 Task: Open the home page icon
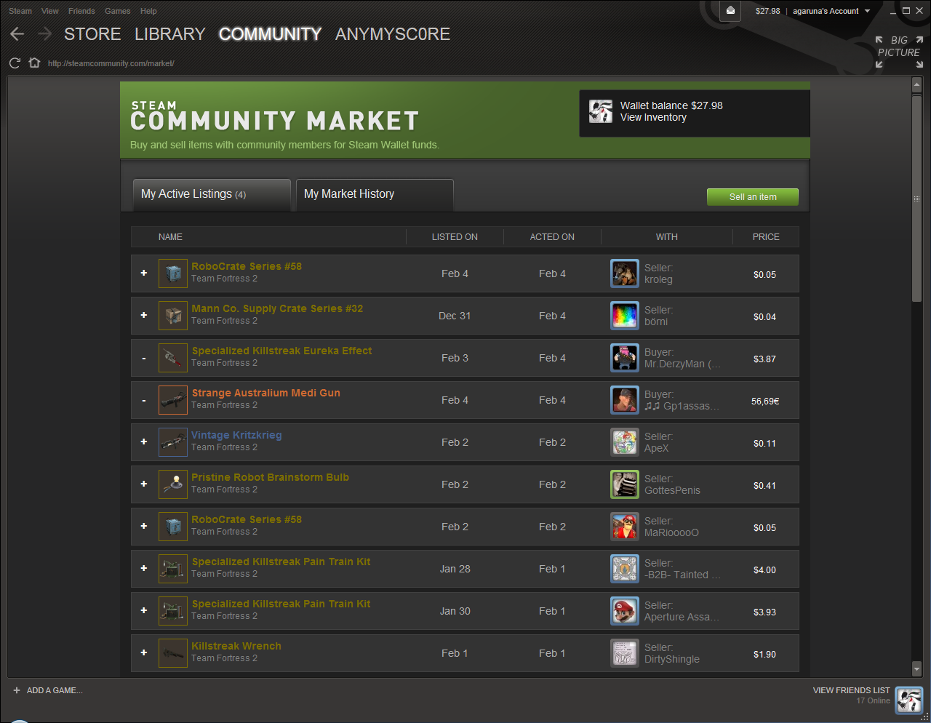[x=34, y=63]
